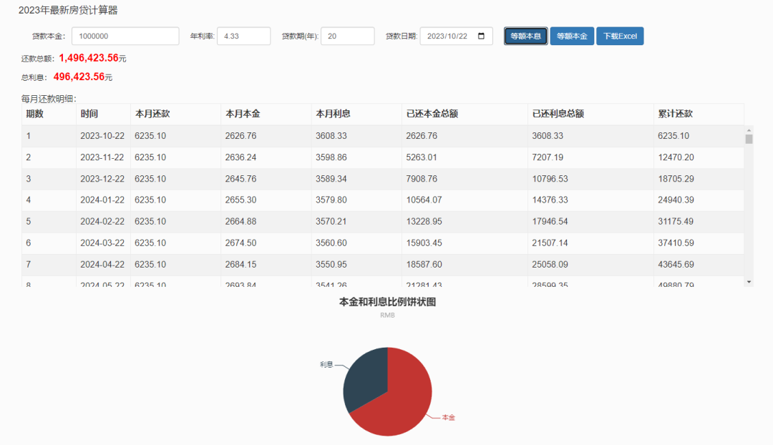The width and height of the screenshot is (773, 445).
Task: Select the 等额本息 repayment method button
Action: (525, 36)
